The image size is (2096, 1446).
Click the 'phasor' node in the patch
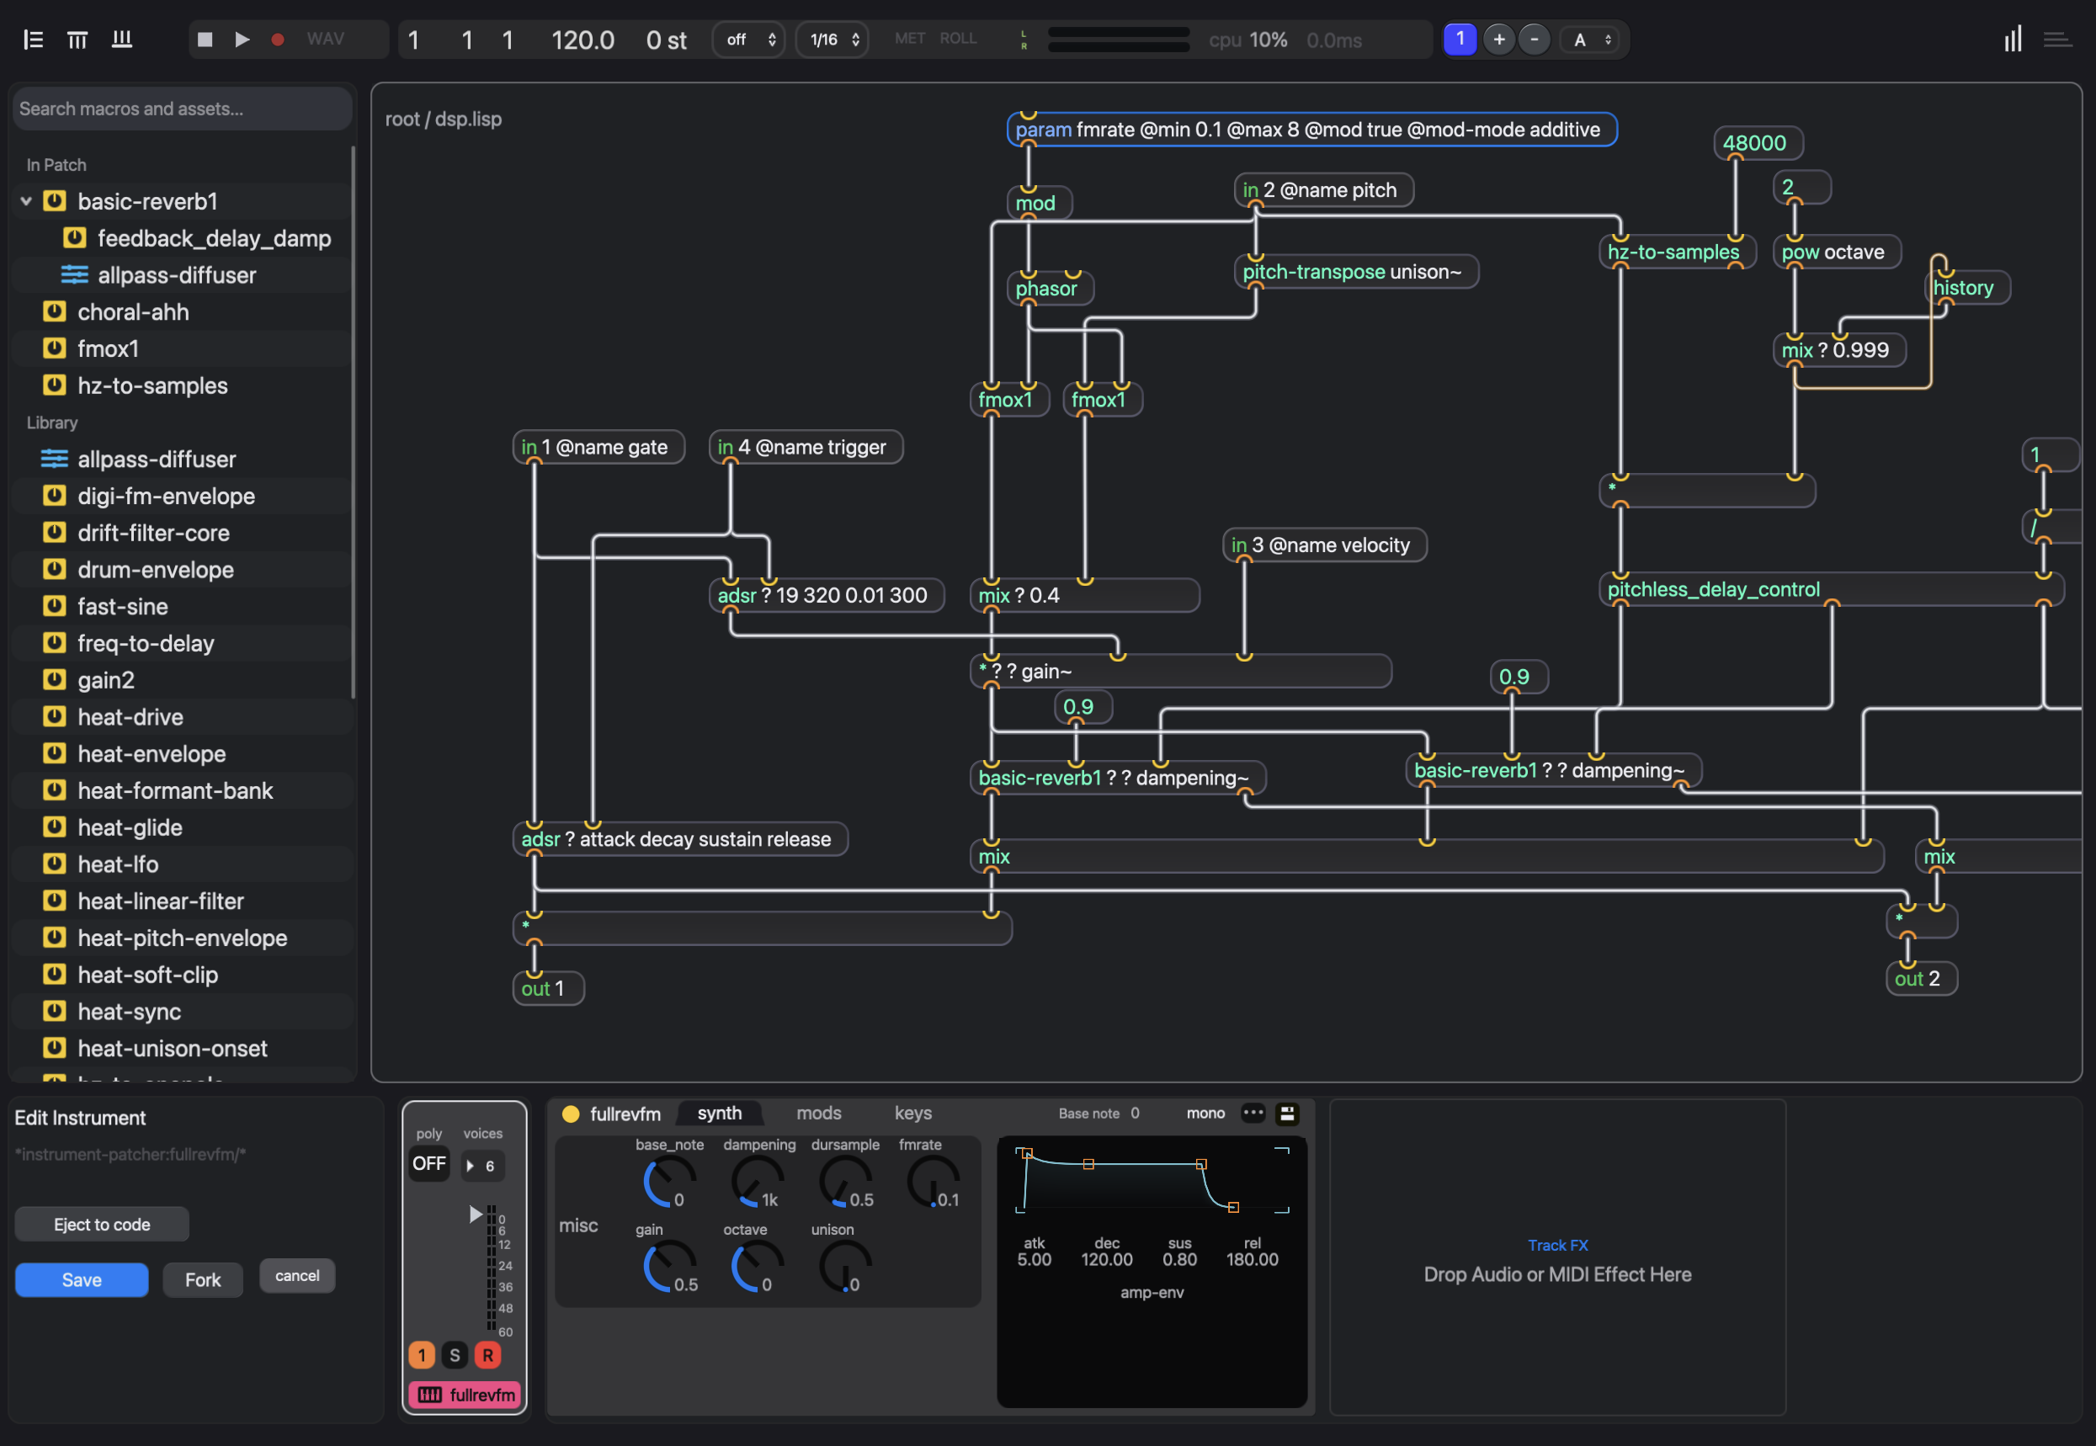click(x=1050, y=289)
